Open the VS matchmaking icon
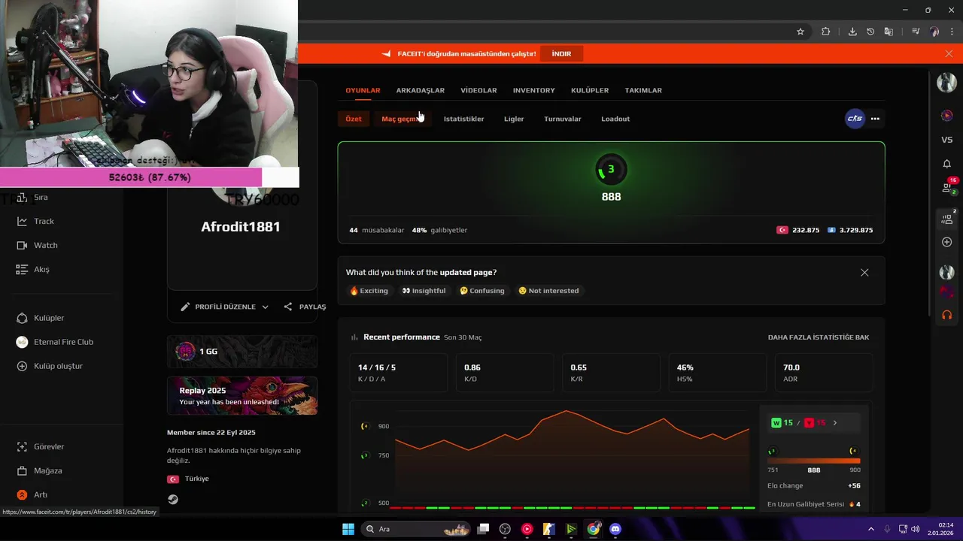The height and width of the screenshot is (541, 963). coord(947,140)
